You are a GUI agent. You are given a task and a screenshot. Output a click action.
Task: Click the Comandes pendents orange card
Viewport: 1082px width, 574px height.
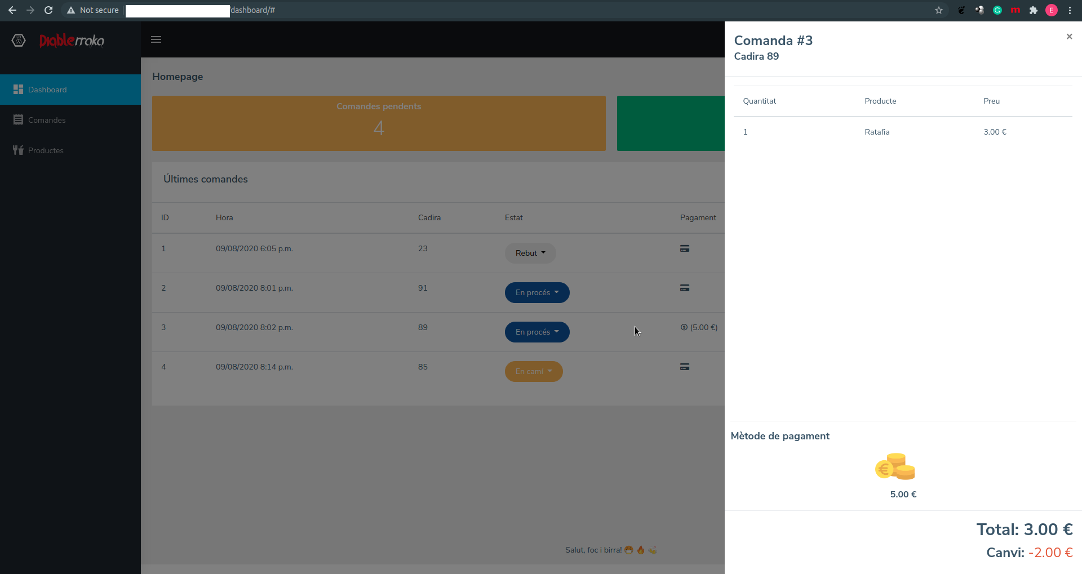pos(379,123)
